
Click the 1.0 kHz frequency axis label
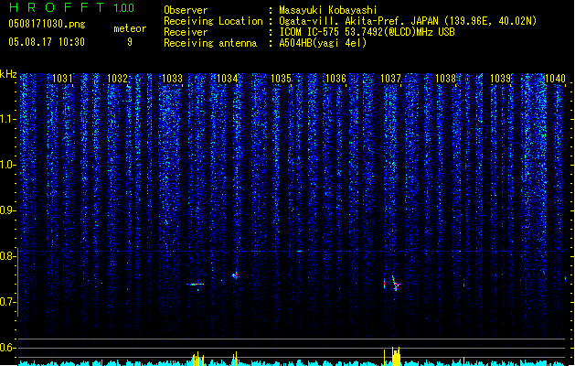[x=8, y=165]
